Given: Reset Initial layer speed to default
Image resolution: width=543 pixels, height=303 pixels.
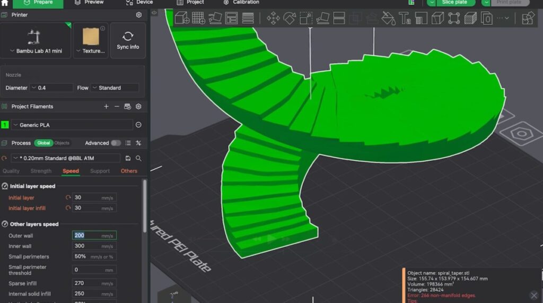Looking at the screenshot, I should (x=68, y=198).
